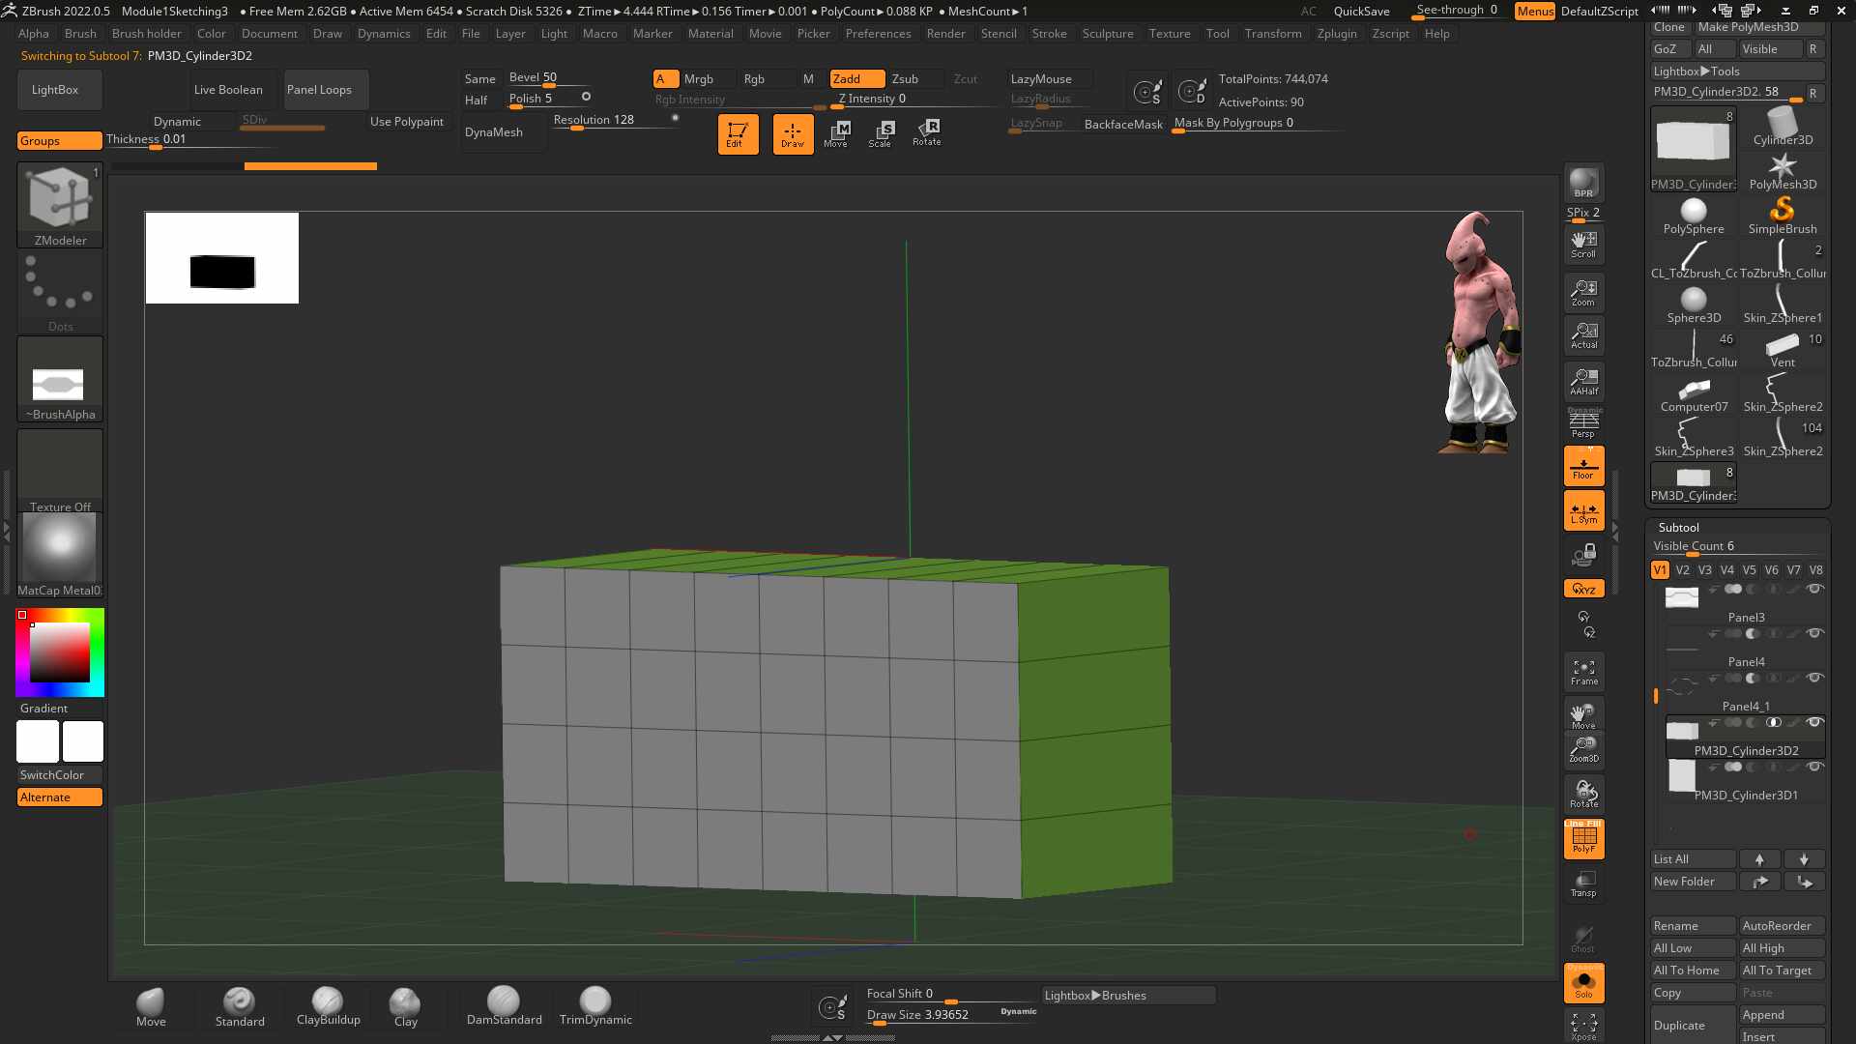Toggle the PolyF wireframe display
This screenshot has height=1044, width=1856.
pos(1583,839)
